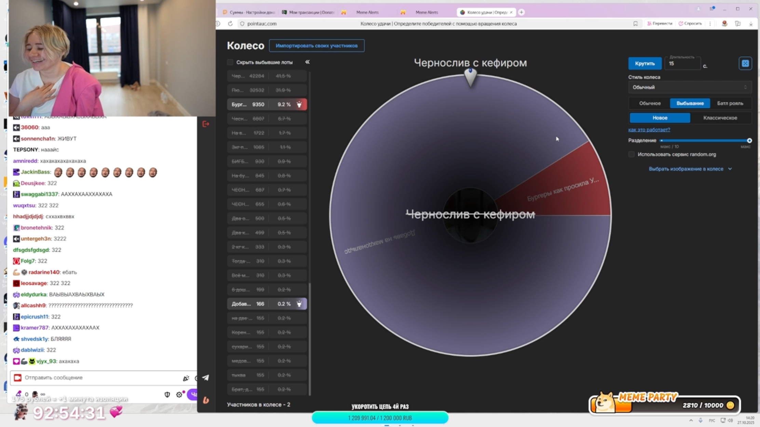Screen dimensions: 760x427
Task: Open the как это работает? link
Action: (x=649, y=129)
